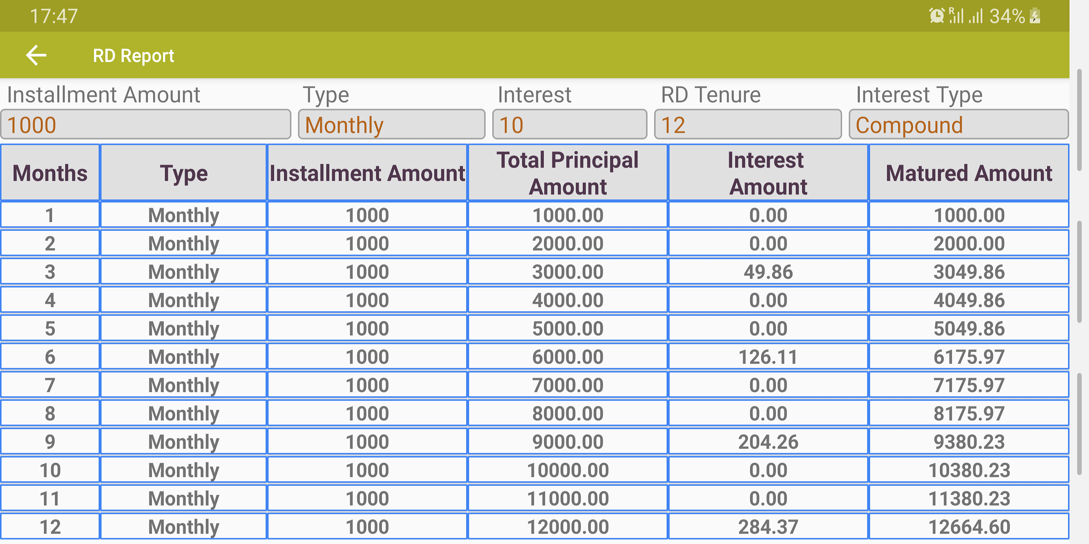The width and height of the screenshot is (1089, 544).
Task: Click the Installment Amount field showing 1000
Action: click(146, 125)
